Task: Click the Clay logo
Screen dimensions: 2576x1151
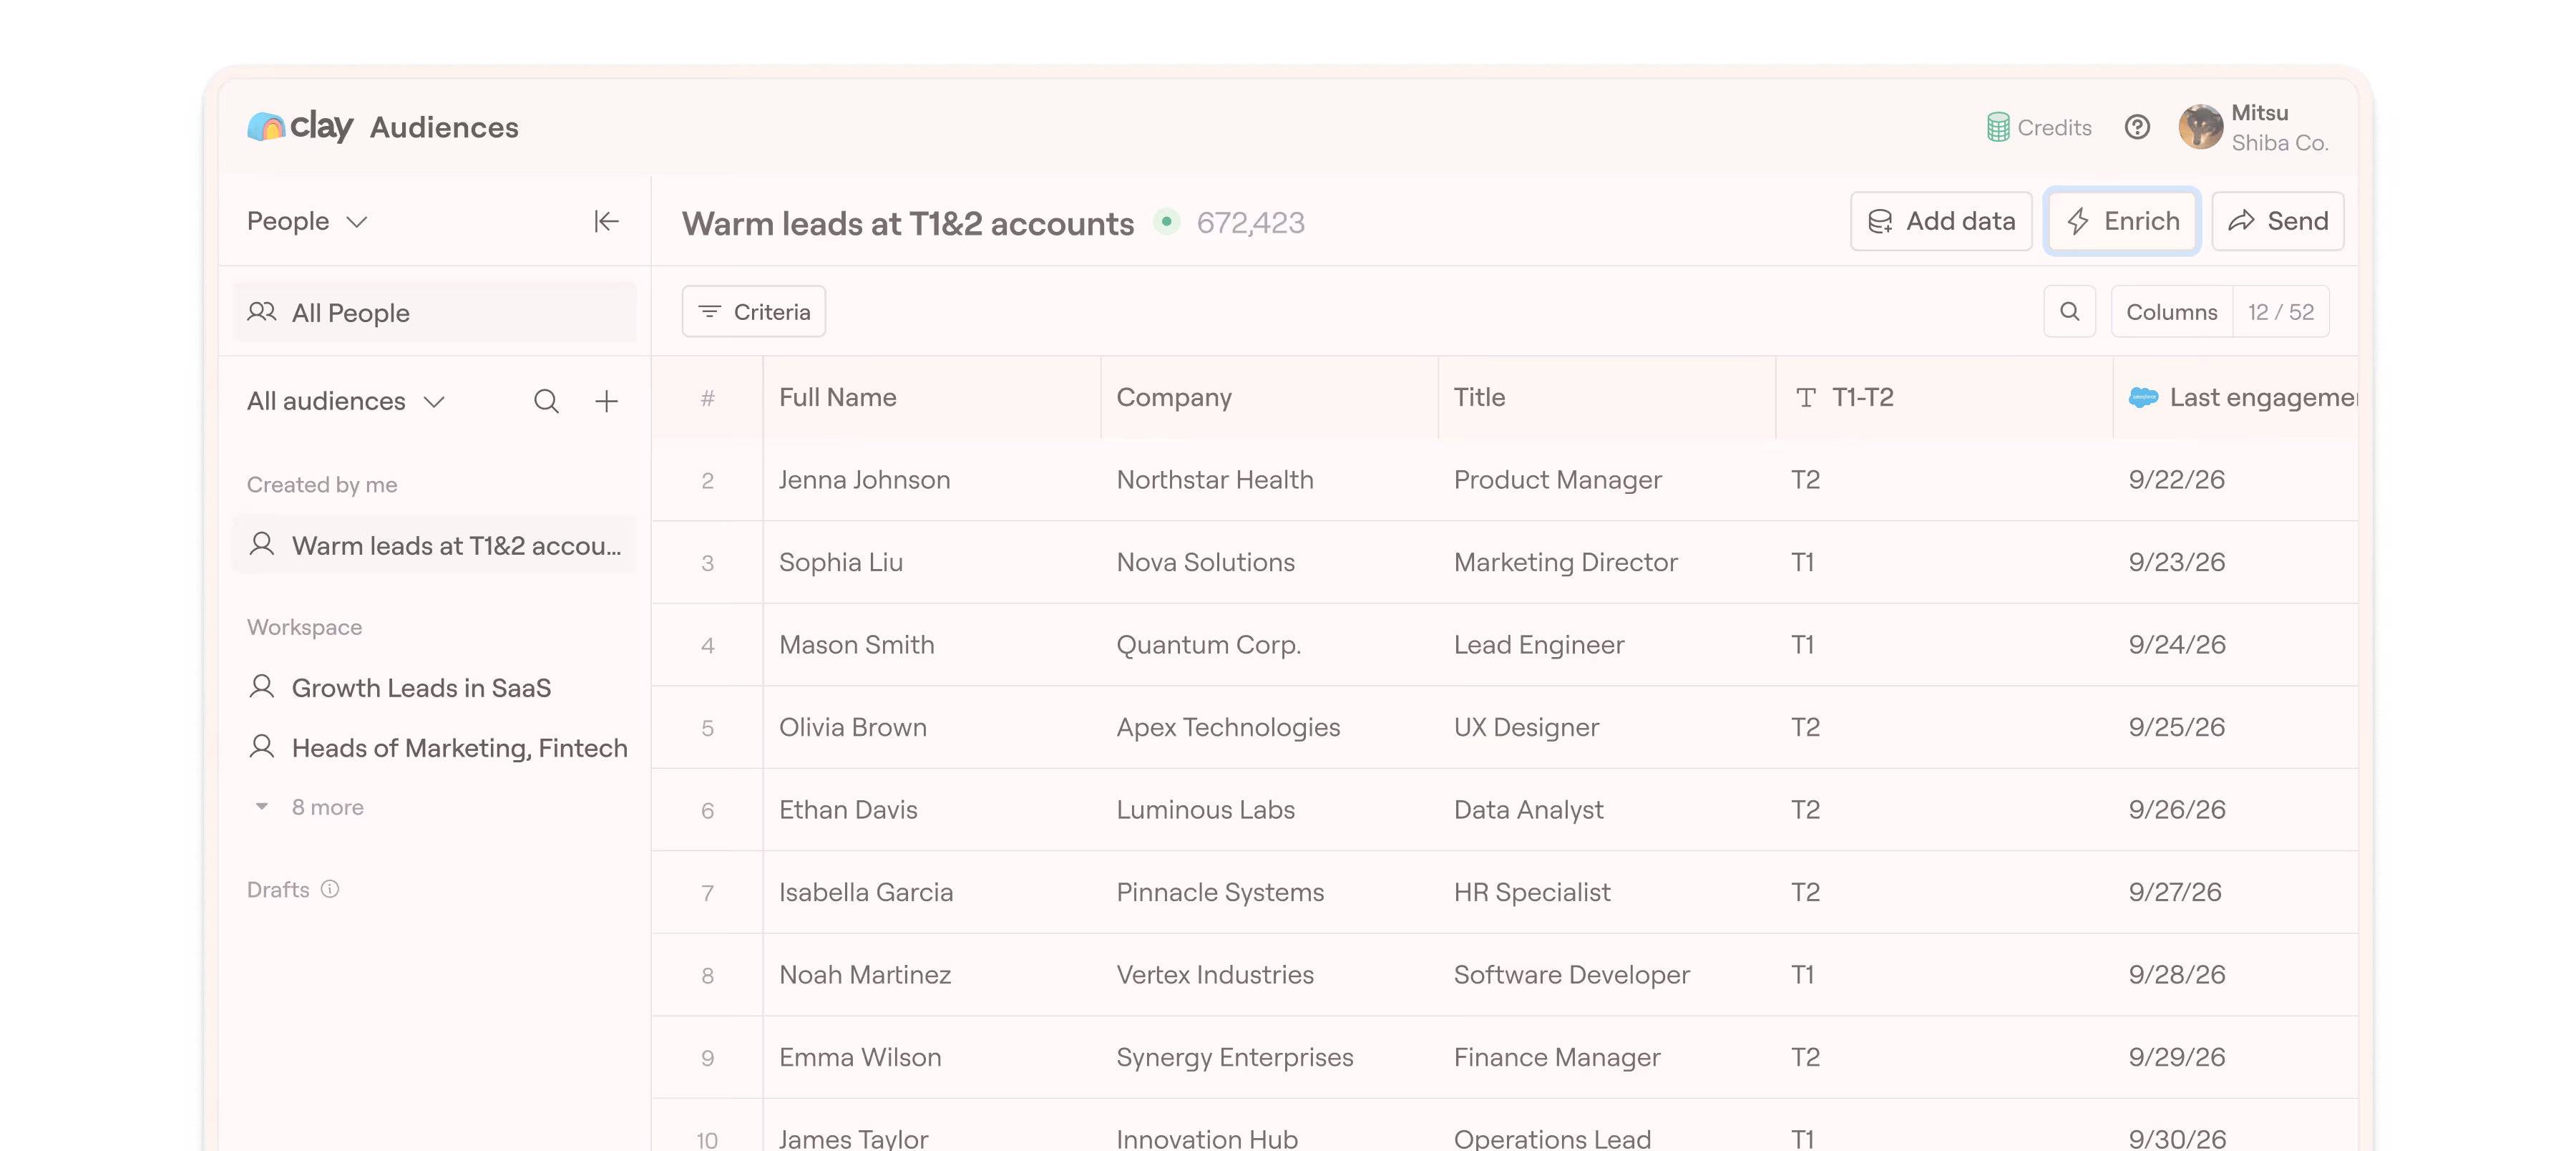Action: 300,127
